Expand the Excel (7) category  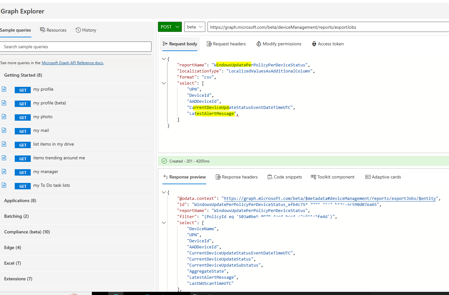(76, 263)
